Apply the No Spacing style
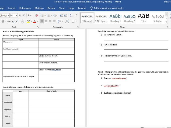 (101, 18)
